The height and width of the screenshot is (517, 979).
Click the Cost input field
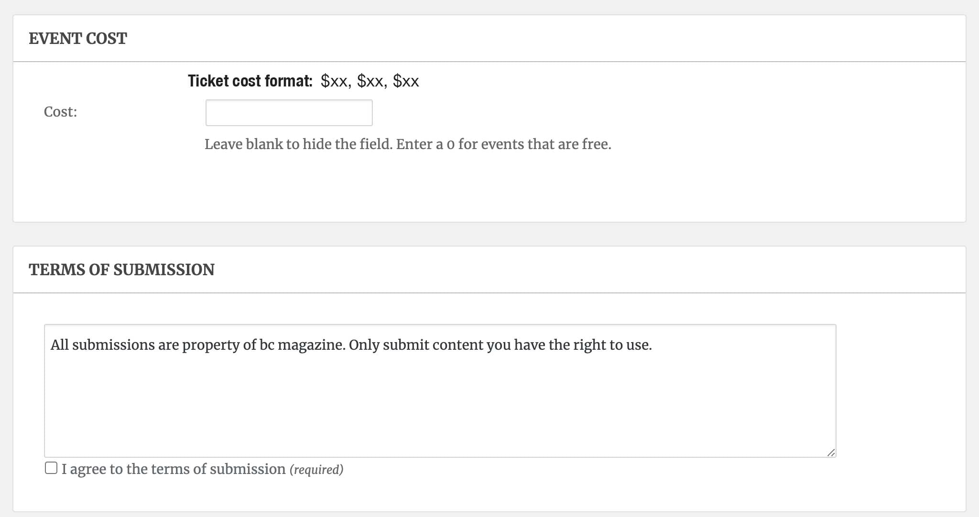tap(289, 113)
